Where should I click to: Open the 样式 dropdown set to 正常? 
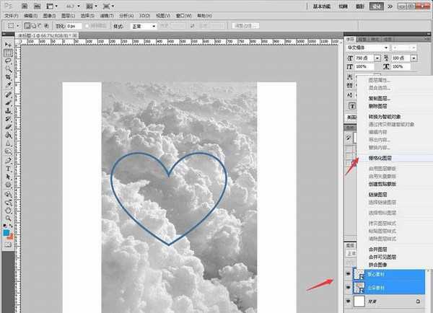point(144,26)
